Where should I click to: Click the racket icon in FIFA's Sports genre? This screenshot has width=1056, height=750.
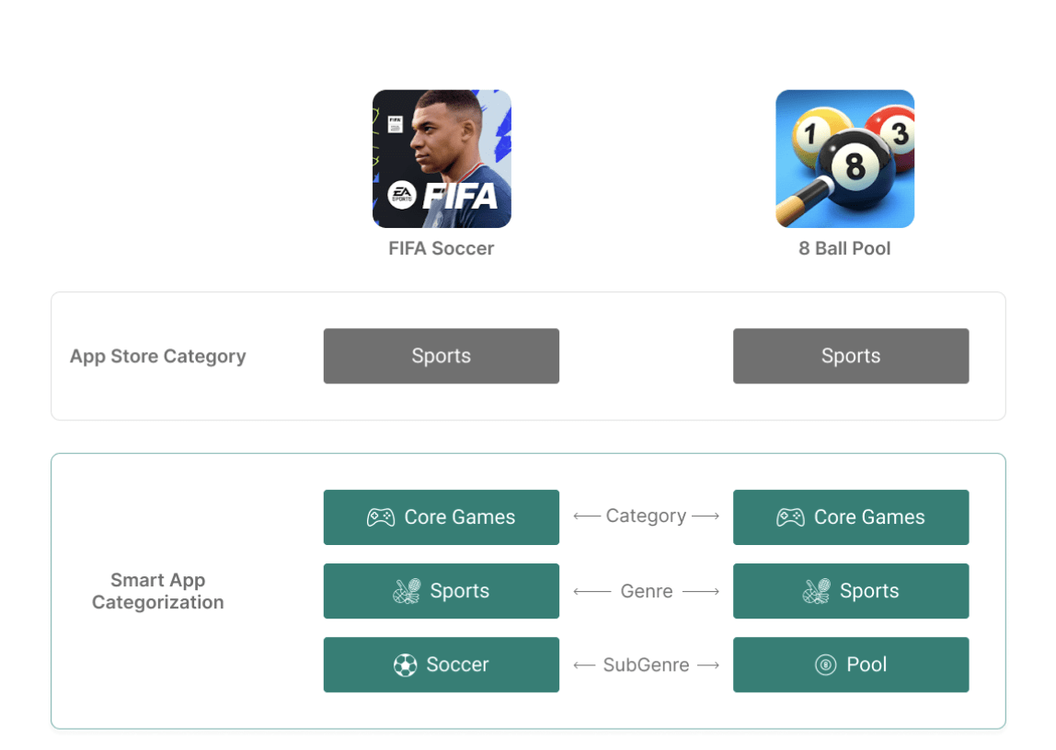407,591
